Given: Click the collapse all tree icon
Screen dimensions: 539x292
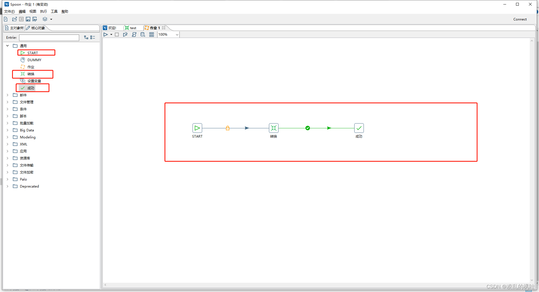Looking at the screenshot, I should 93,37.
